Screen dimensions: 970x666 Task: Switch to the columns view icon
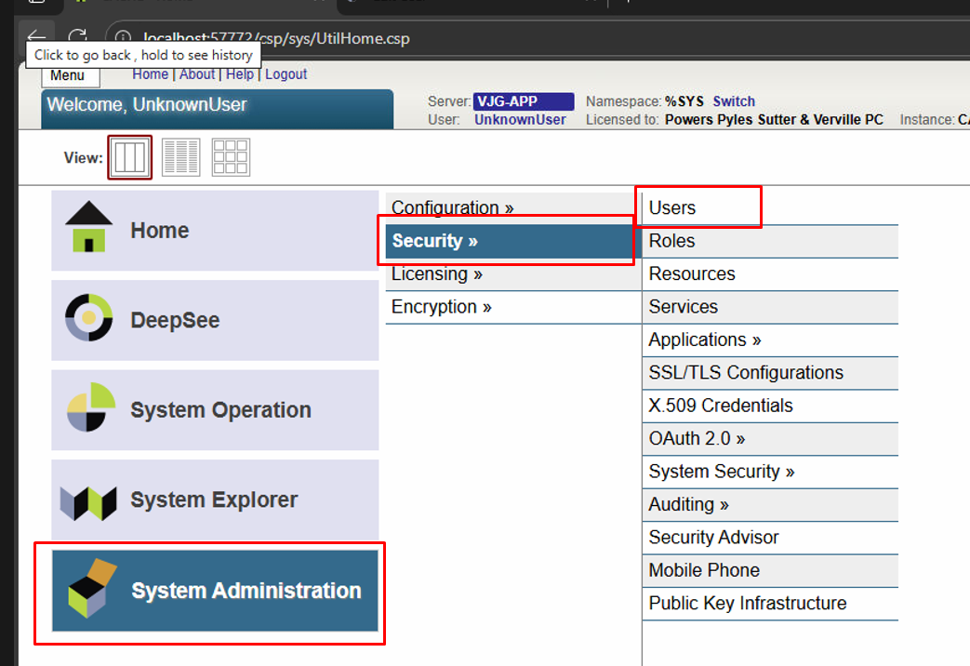point(129,157)
